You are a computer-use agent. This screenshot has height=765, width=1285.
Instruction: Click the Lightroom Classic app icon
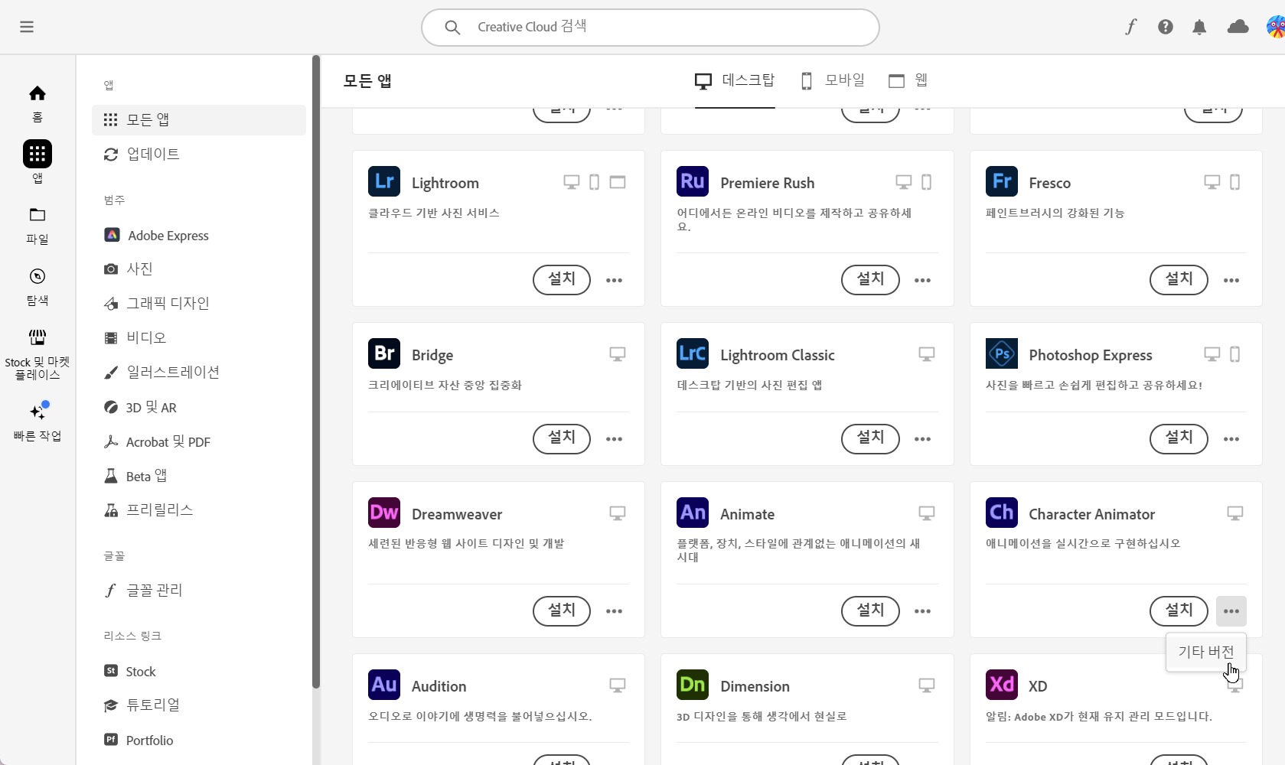coord(693,353)
